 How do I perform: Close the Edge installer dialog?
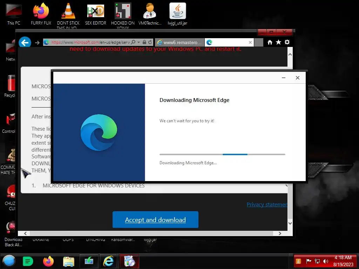[x=297, y=78]
